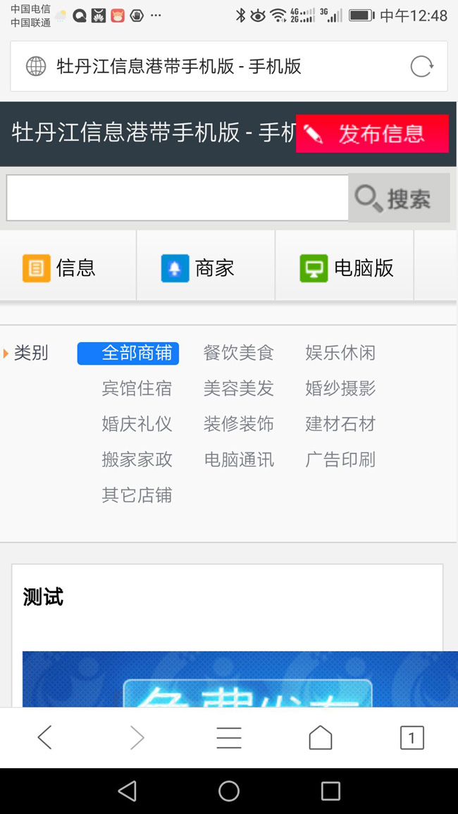Choose the 搬家家政 category
Image resolution: width=458 pixels, height=814 pixels.
[x=137, y=459]
